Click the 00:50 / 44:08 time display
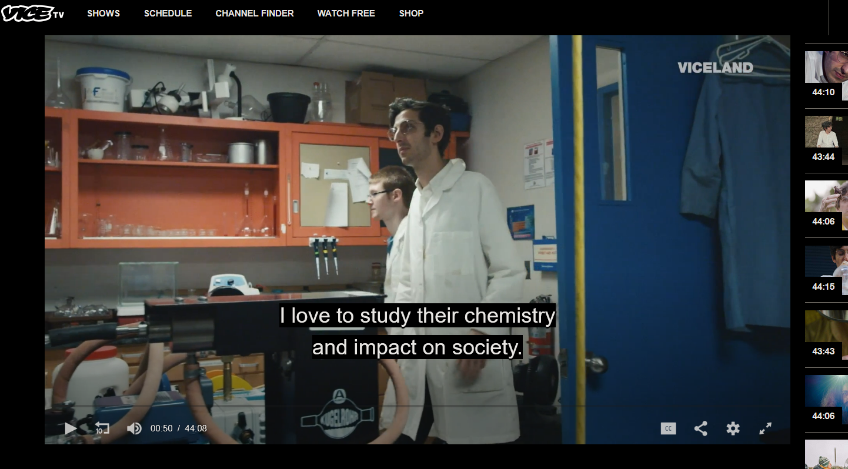 [x=179, y=428]
